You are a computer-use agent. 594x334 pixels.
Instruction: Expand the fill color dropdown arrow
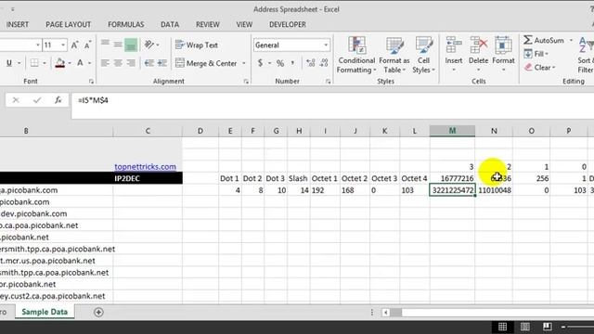[x=70, y=63]
